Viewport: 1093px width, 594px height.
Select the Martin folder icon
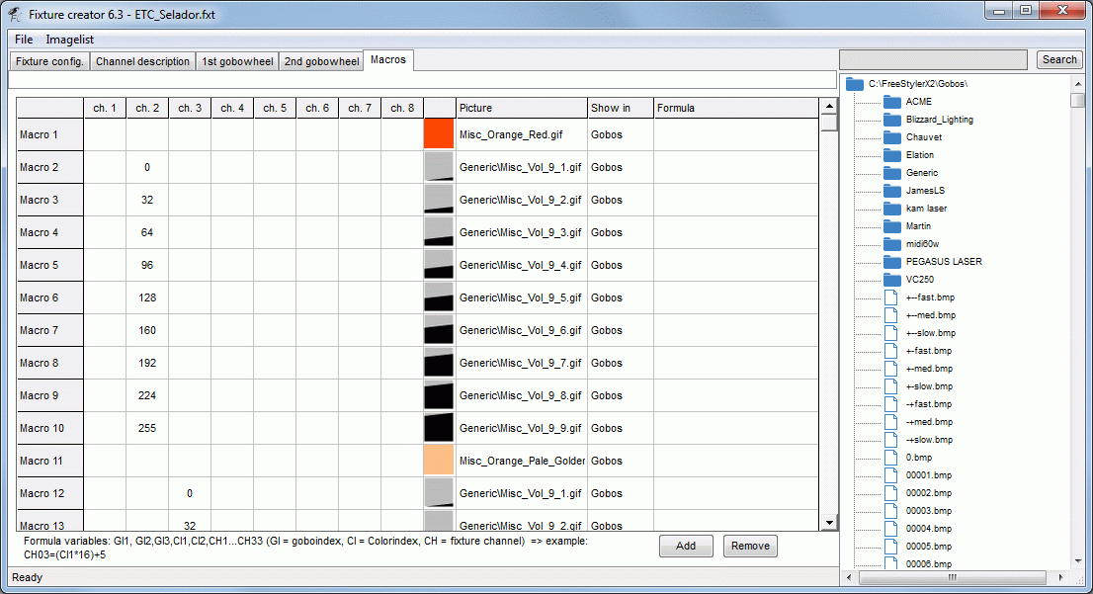pos(892,226)
